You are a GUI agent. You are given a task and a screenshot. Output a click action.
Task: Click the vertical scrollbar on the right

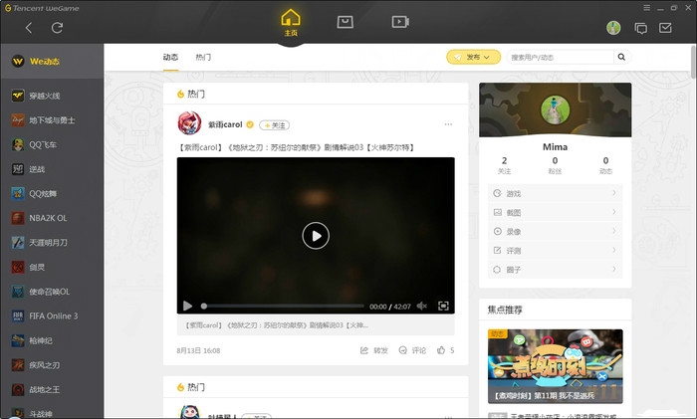tap(693, 63)
